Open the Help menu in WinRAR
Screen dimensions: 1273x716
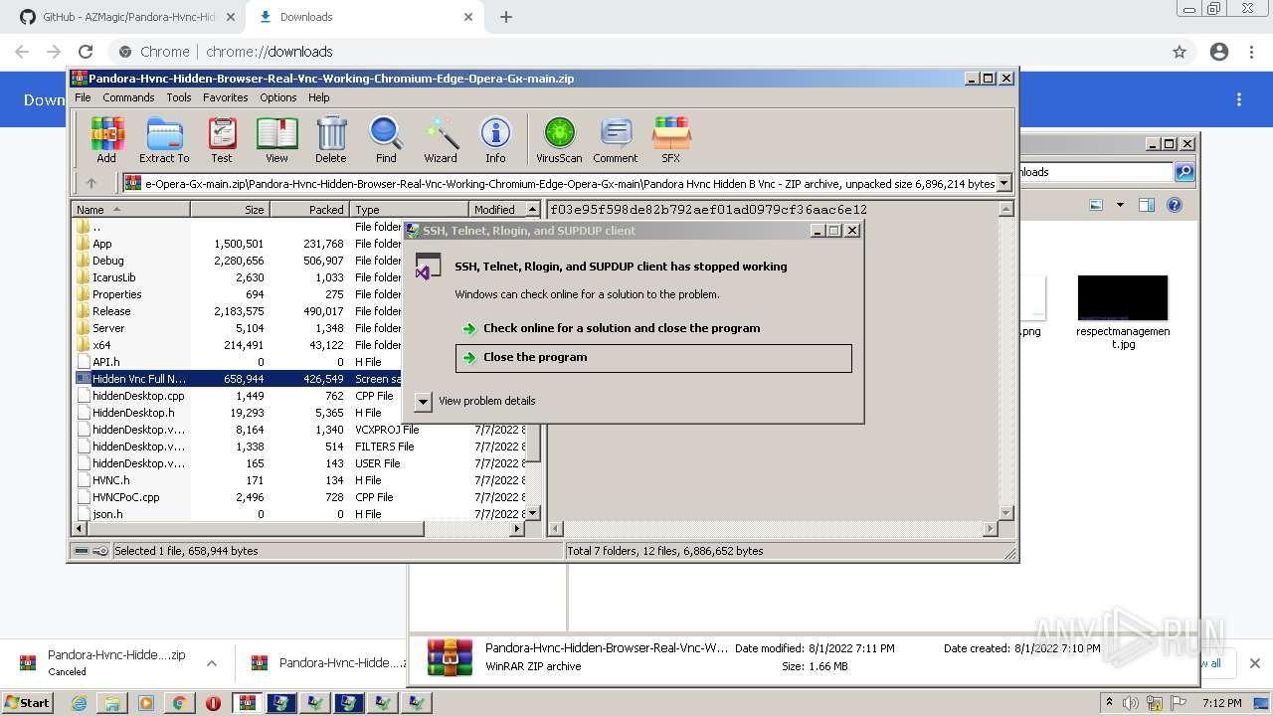[319, 97]
